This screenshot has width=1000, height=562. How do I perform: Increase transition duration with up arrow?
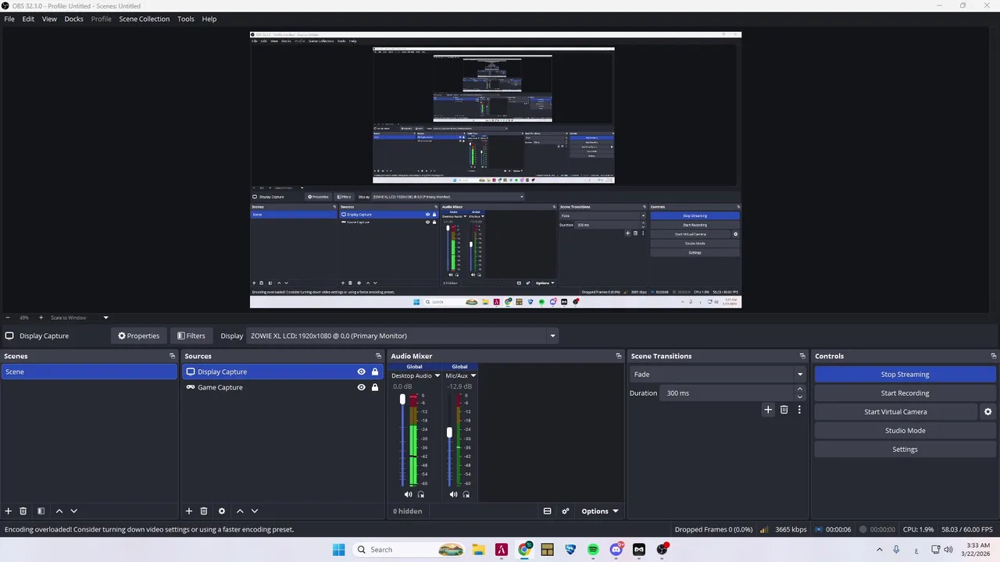pyautogui.click(x=799, y=389)
